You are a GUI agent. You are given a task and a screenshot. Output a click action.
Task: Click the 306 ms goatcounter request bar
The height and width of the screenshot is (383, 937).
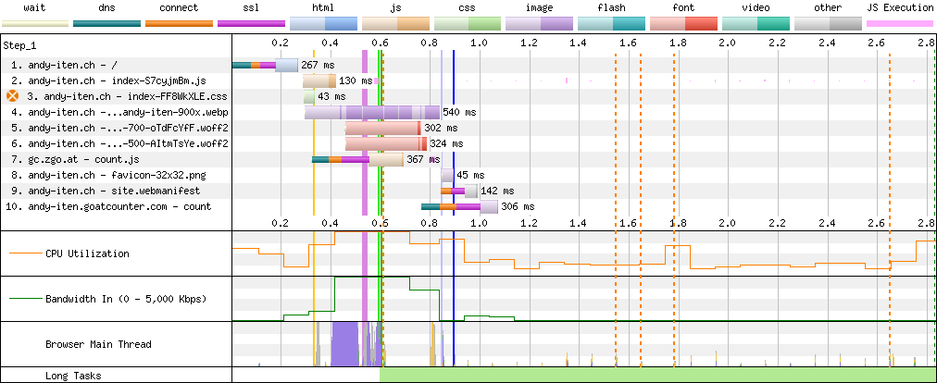click(x=459, y=206)
